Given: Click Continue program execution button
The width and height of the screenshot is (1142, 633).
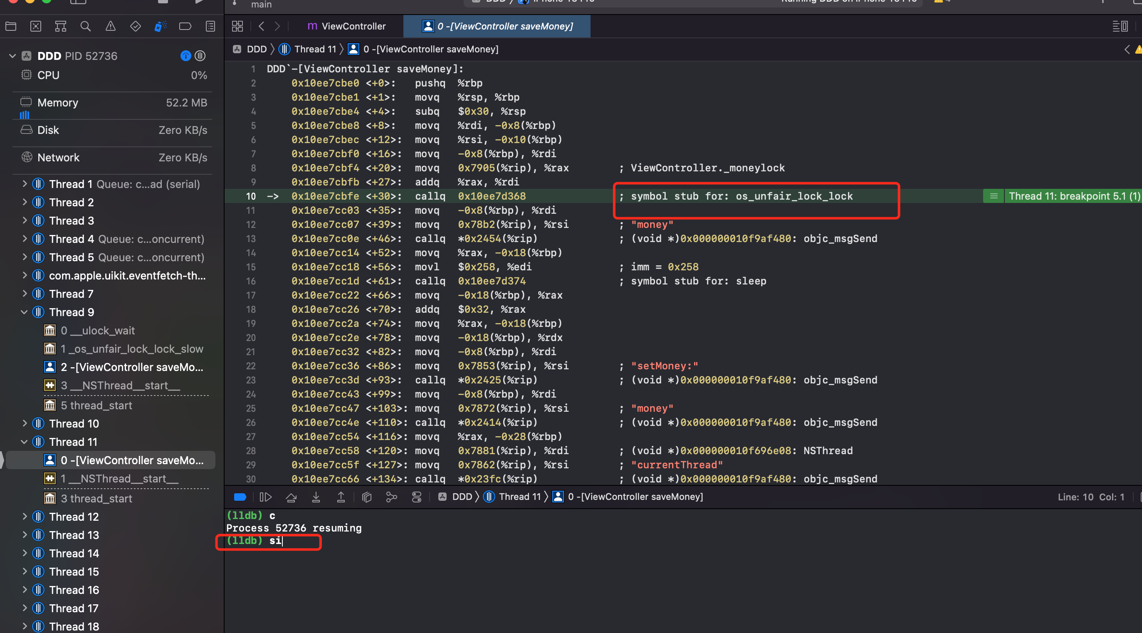Looking at the screenshot, I should pyautogui.click(x=266, y=497).
